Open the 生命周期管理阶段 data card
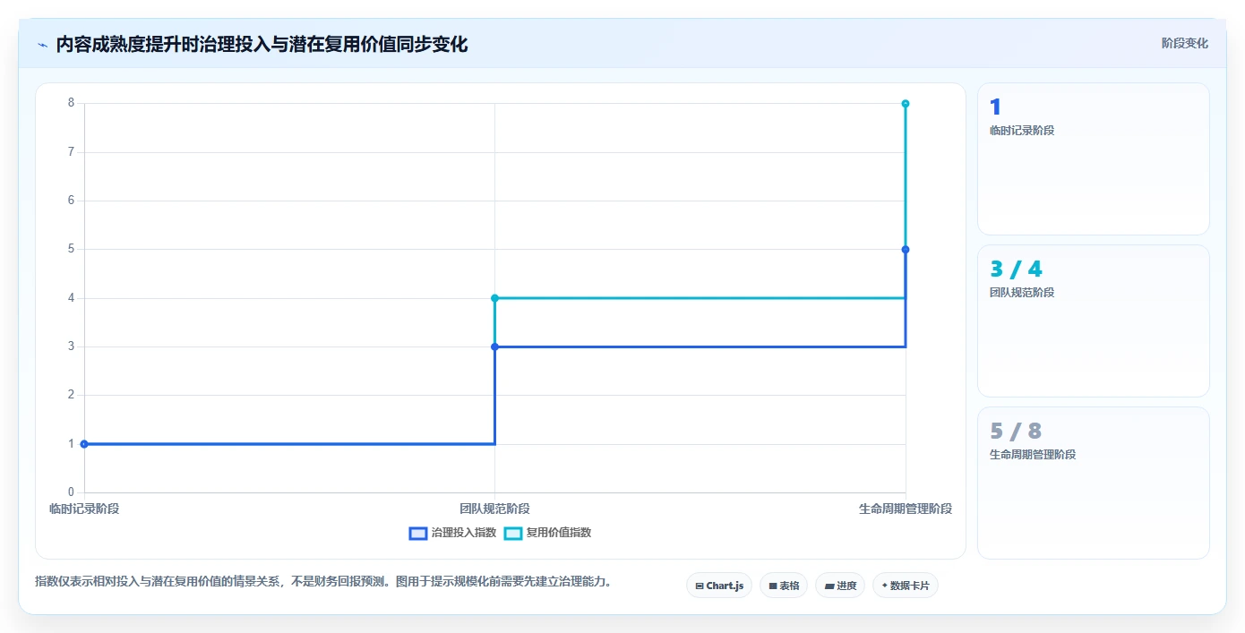The image size is (1245, 633). [1093, 483]
